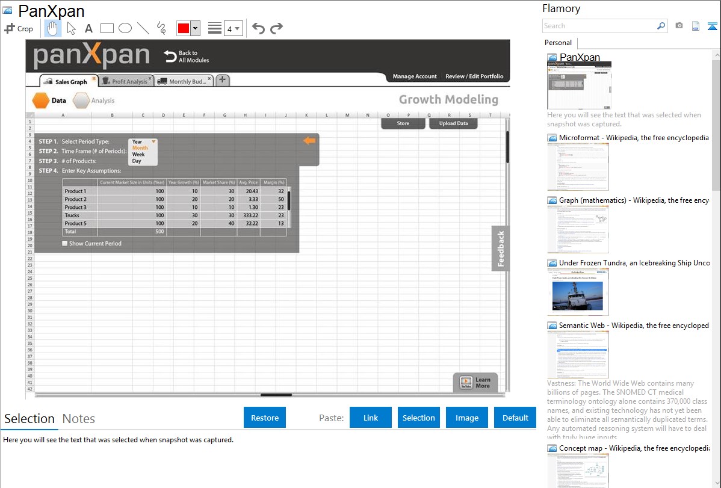Choose the arrow pointer tool
The height and width of the screenshot is (488, 721).
[71, 28]
